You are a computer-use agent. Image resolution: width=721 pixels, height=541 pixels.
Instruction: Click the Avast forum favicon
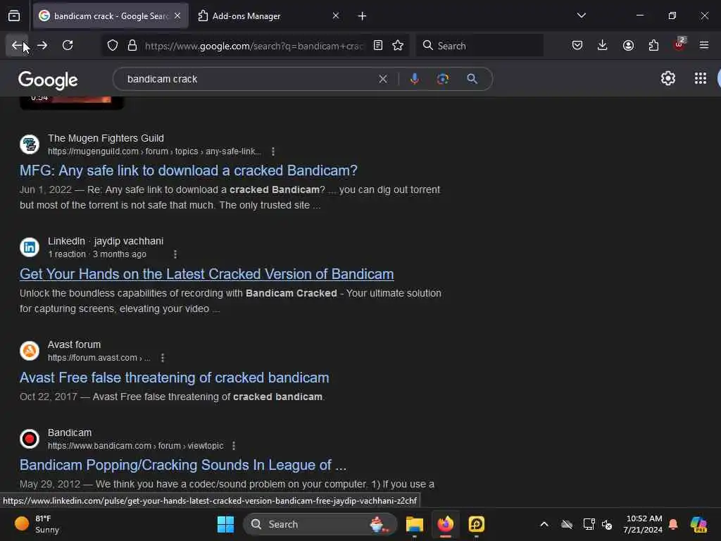coord(30,351)
